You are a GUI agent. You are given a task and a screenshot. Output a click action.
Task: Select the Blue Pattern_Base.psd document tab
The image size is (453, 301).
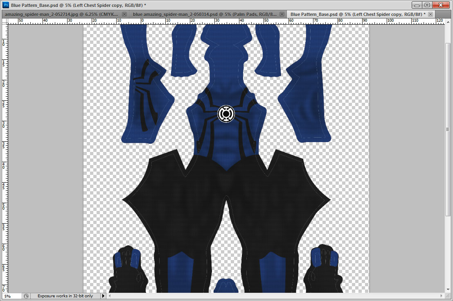click(x=358, y=14)
